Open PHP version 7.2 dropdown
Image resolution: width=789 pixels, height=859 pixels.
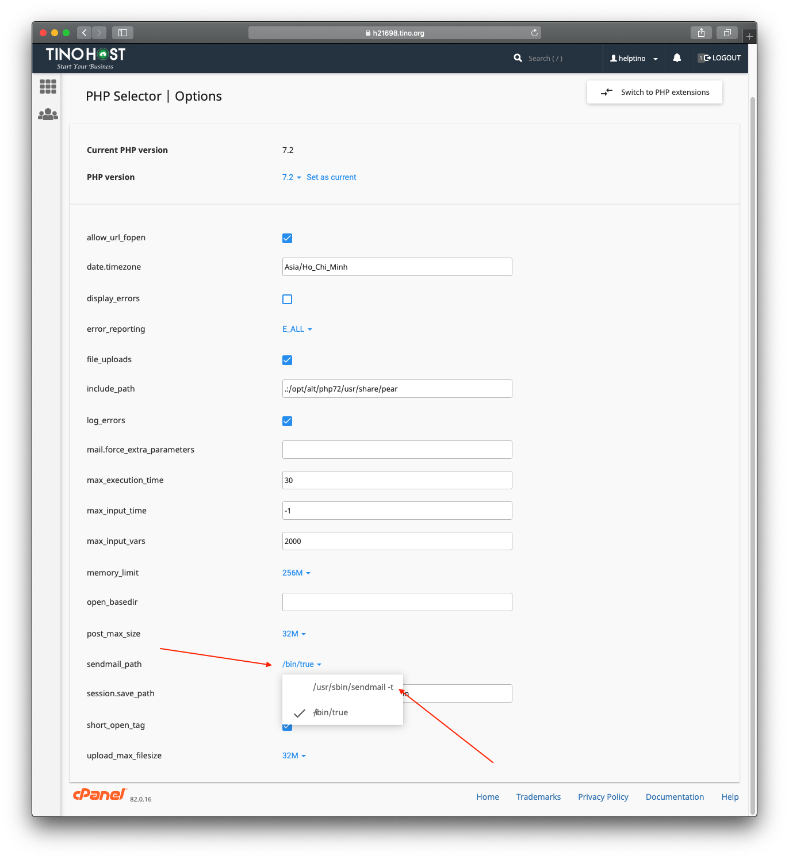[x=292, y=177]
